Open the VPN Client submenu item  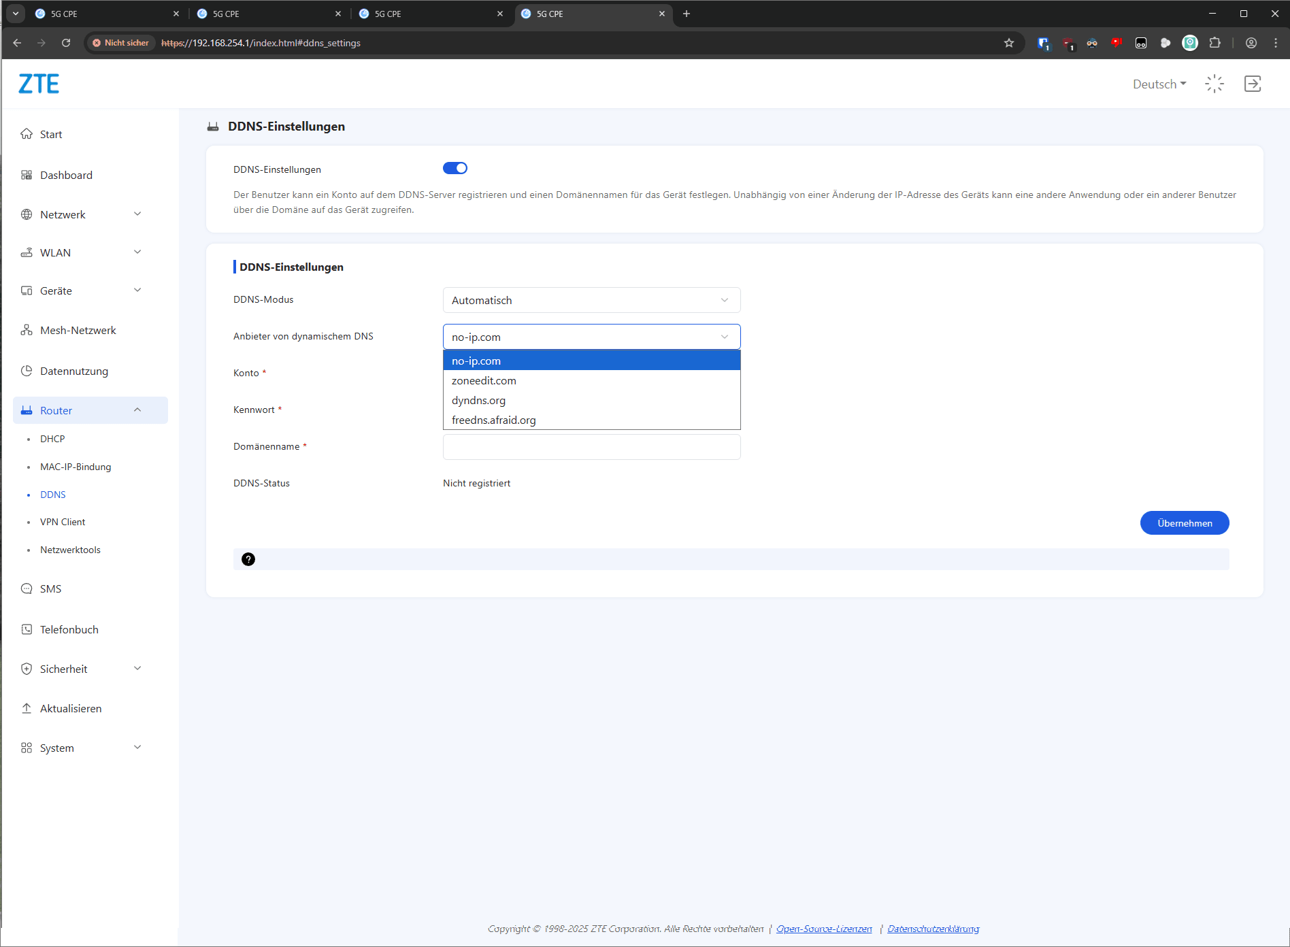(x=63, y=522)
